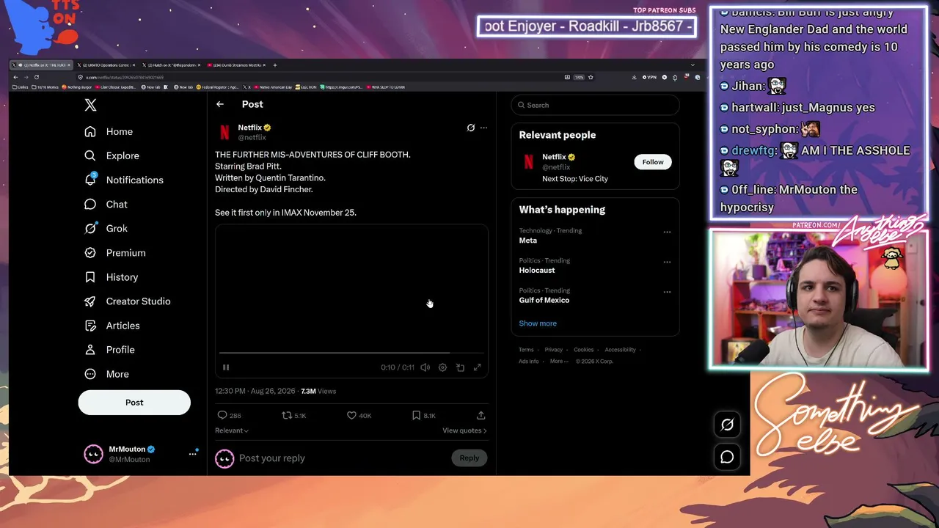Toggle picture-in-picture for the video
Image resolution: width=939 pixels, height=528 pixels.
tap(460, 367)
